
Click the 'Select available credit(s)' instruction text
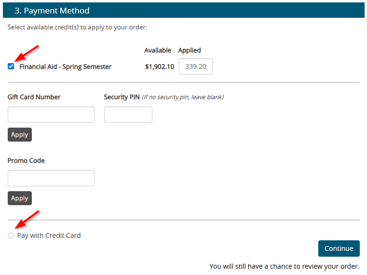tap(77, 27)
